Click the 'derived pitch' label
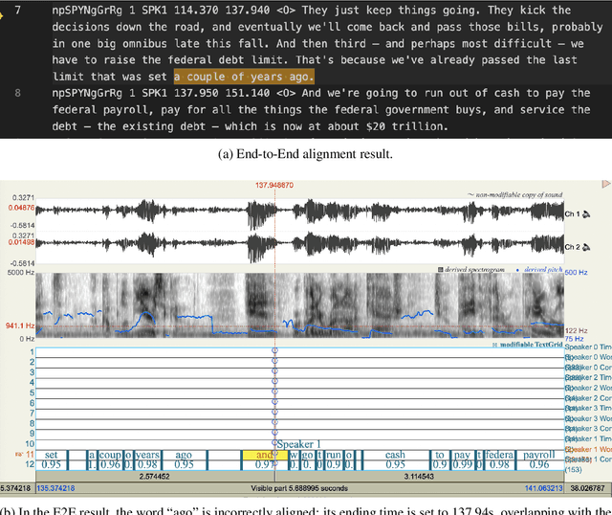Screen dimensions: 612x515 pyautogui.click(x=543, y=269)
